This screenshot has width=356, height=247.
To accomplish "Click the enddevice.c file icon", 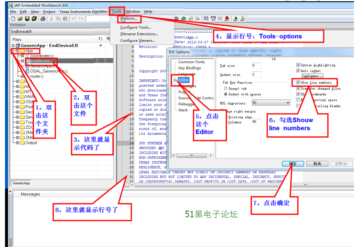I will point(28,61).
